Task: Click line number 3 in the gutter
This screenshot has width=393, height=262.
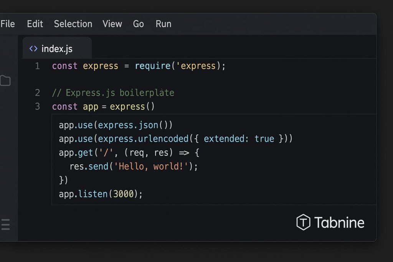Action: click(37, 107)
